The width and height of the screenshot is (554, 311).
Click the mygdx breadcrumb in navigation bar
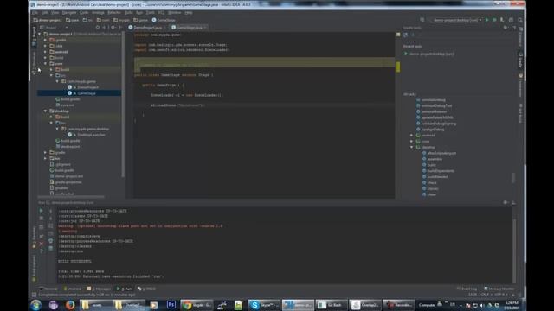(121, 20)
